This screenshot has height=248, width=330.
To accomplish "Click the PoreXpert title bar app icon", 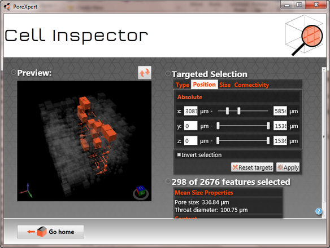I will click(x=7, y=7).
